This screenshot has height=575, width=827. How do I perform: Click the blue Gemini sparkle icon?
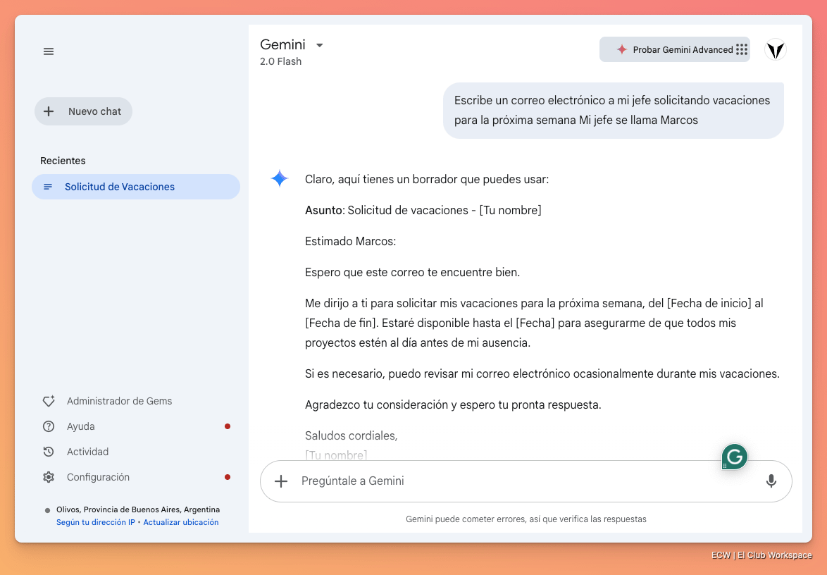pyautogui.click(x=280, y=178)
